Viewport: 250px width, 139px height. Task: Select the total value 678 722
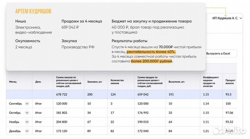[x=61, y=95]
